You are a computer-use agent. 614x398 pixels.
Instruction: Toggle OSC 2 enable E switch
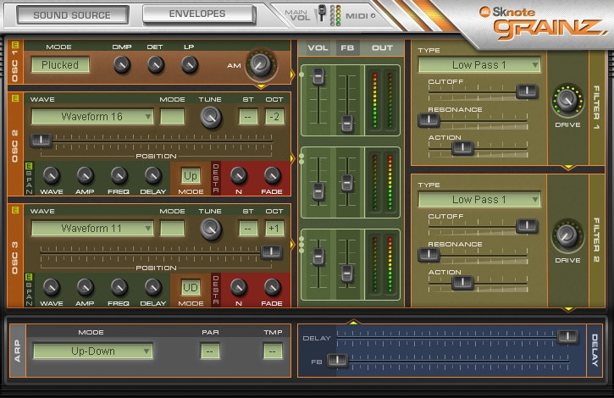click(x=15, y=97)
